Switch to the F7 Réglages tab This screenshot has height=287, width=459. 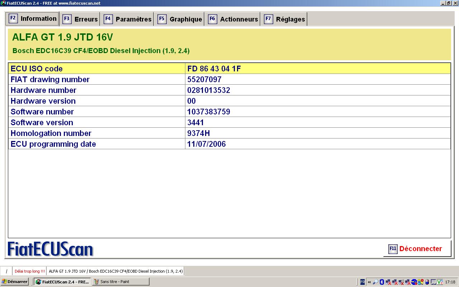pyautogui.click(x=285, y=19)
